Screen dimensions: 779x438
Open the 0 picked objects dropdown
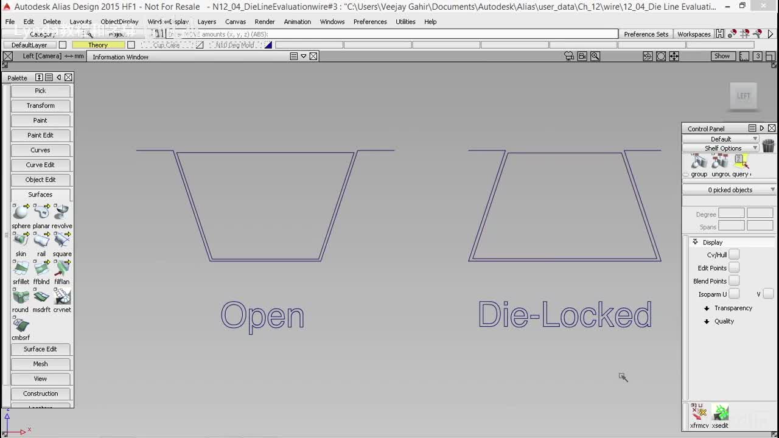tap(730, 190)
